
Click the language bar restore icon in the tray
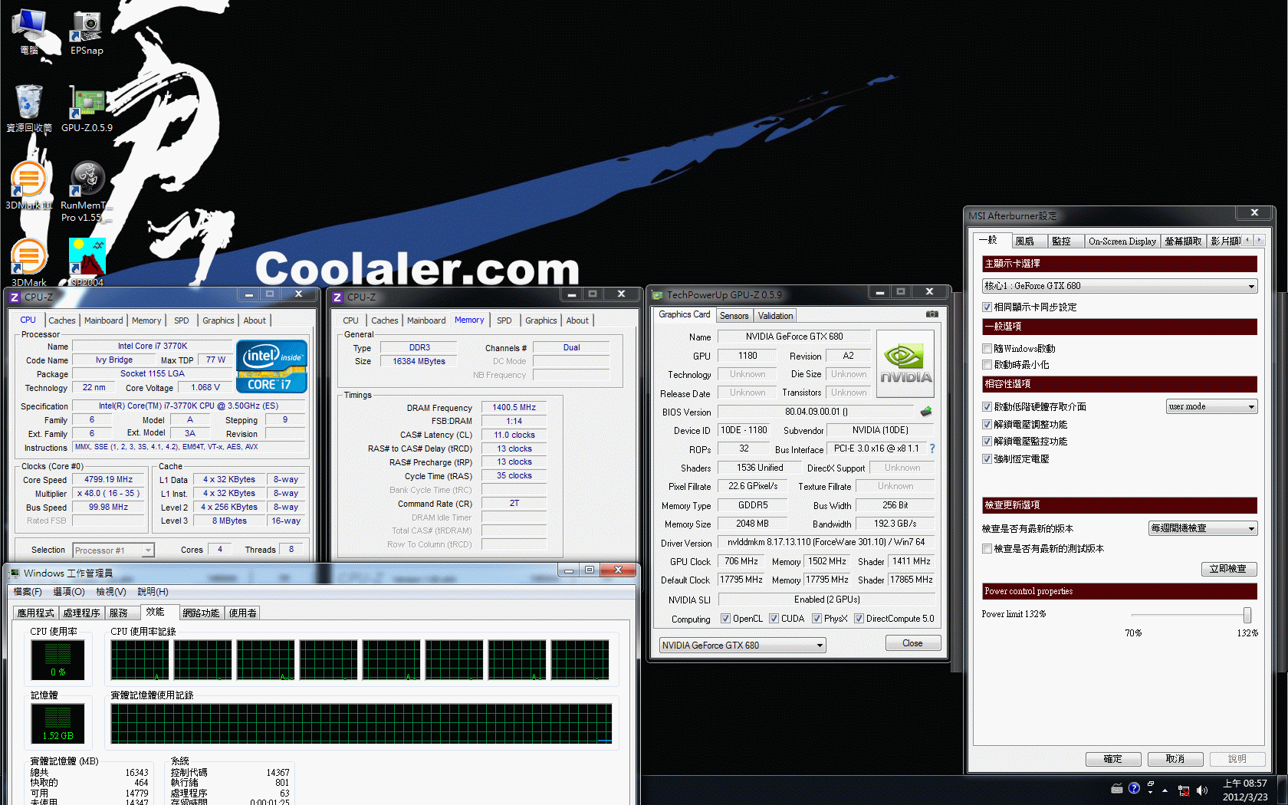tap(1151, 784)
